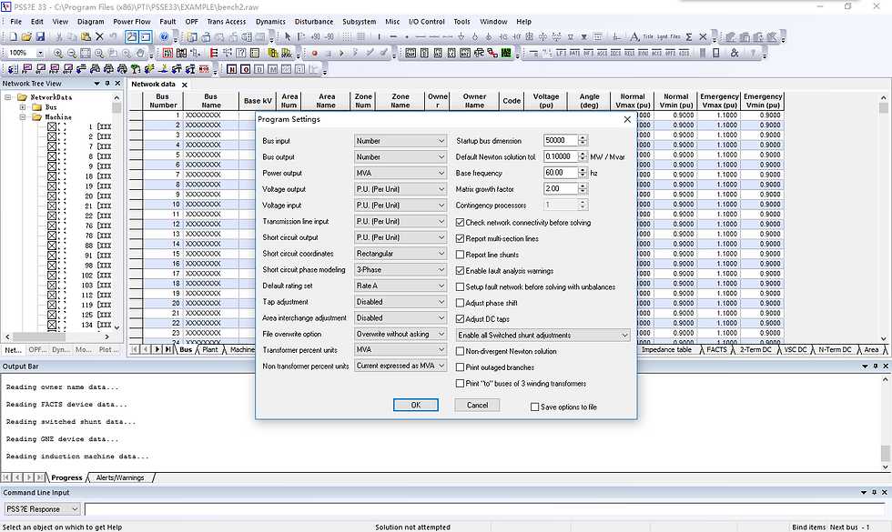Close the Program Settings dialog
Screen dimensions: 892x532
(x=627, y=119)
